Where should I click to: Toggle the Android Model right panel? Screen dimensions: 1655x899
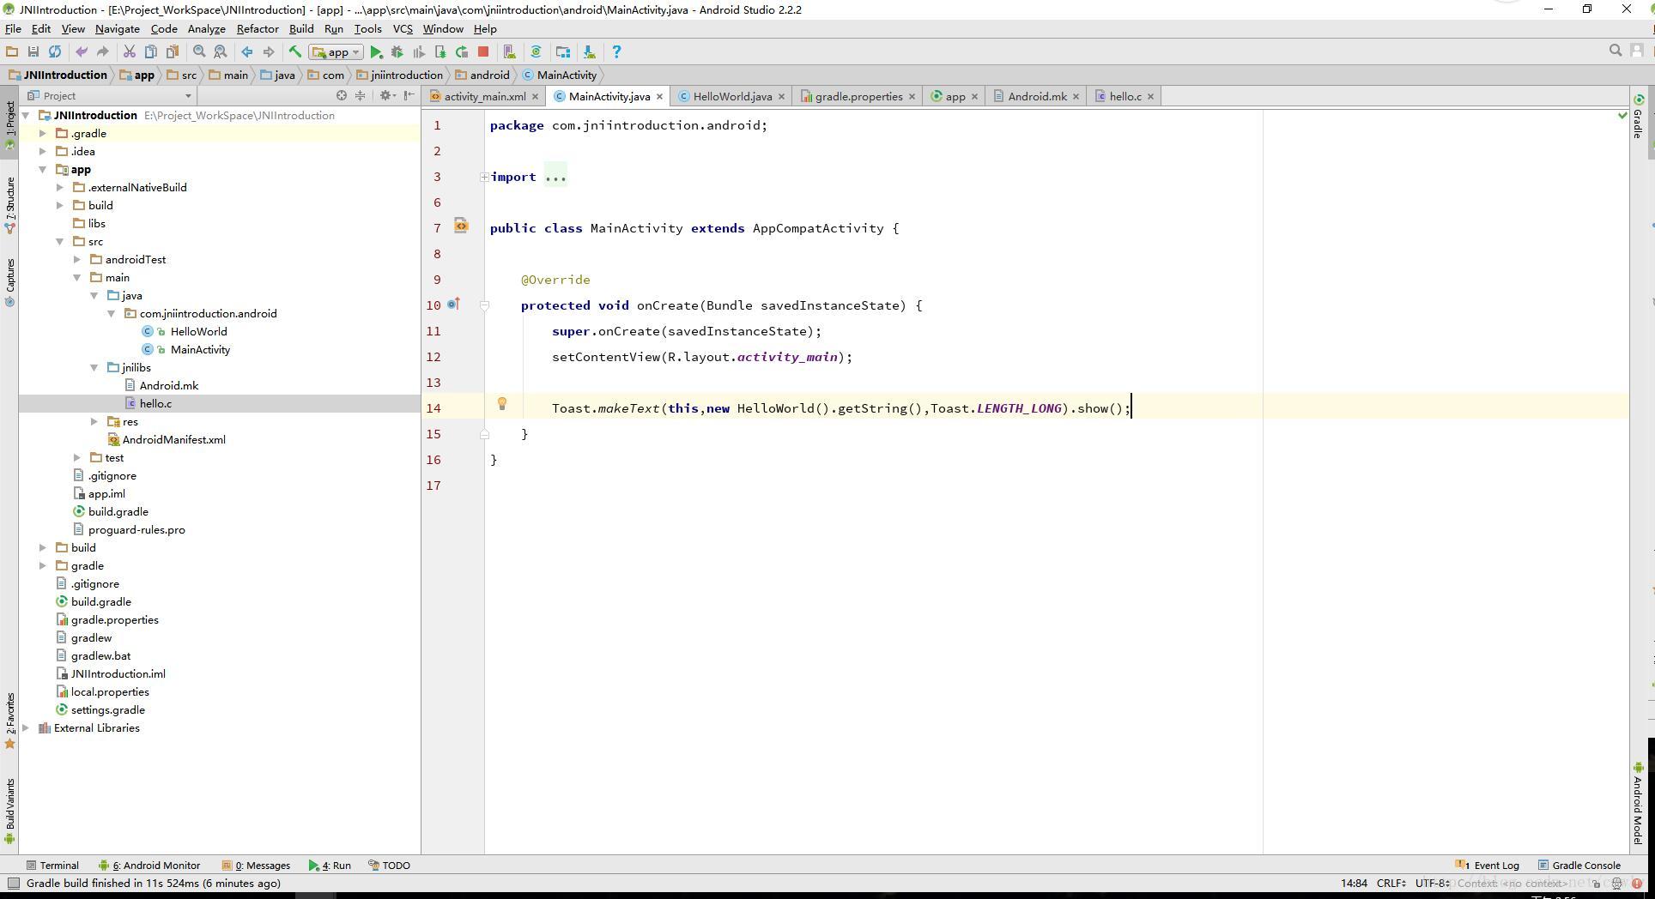click(1638, 803)
